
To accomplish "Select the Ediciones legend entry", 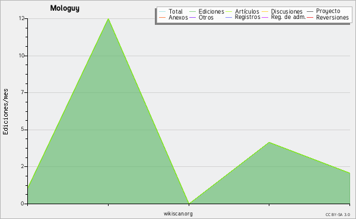I will pos(211,11).
